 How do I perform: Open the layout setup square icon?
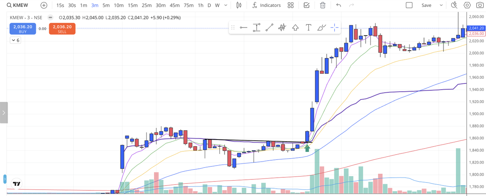[x=409, y=5]
